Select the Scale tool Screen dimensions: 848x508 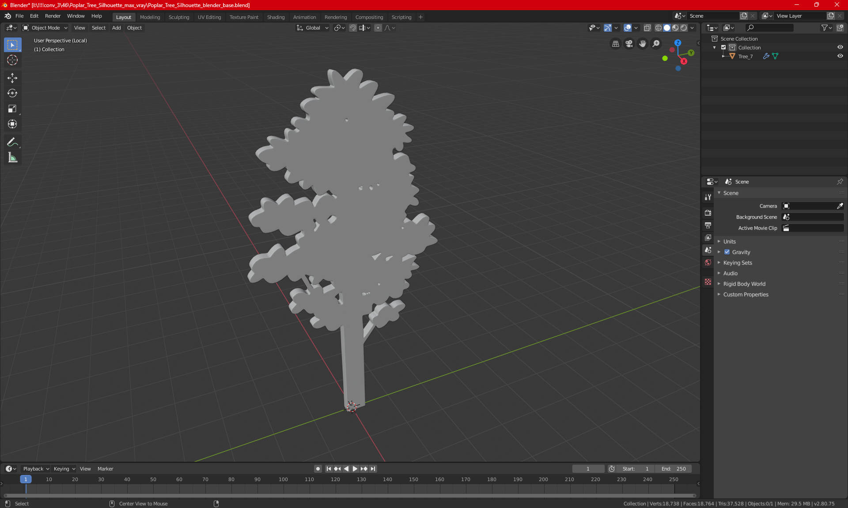pyautogui.click(x=12, y=108)
